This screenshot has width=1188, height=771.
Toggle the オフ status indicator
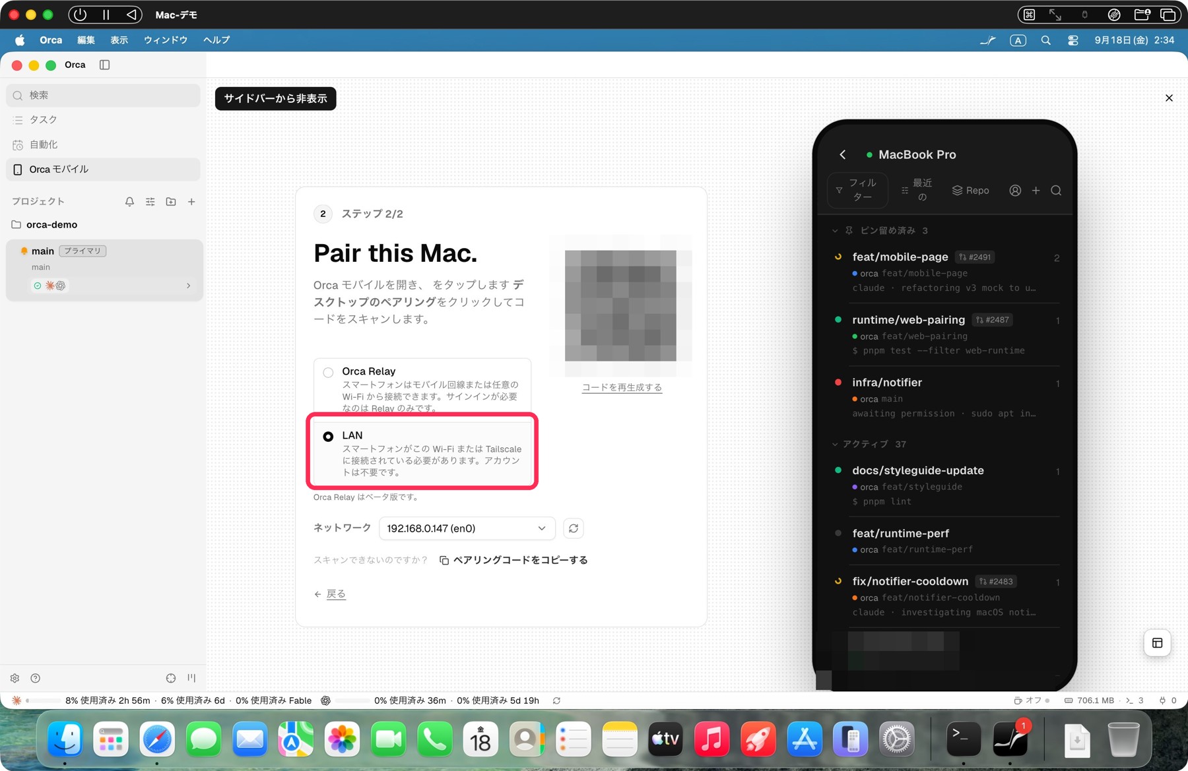point(1032,700)
